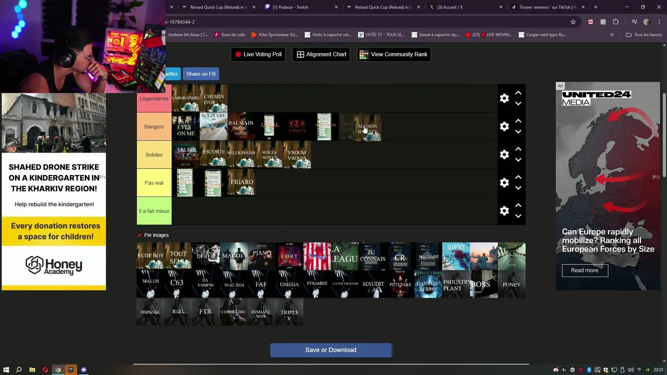The width and height of the screenshot is (667, 375).
Task: Move Bangers tier down with arrow
Action: tap(518, 132)
